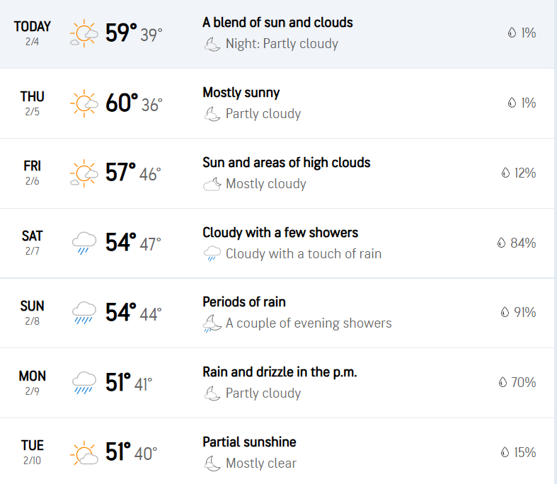Click the 60° high temperature for Thursday

tap(121, 103)
